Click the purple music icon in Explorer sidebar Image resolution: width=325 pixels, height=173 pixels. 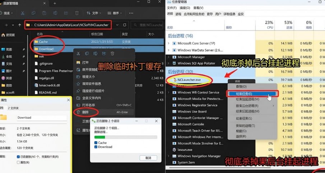[3, 78]
